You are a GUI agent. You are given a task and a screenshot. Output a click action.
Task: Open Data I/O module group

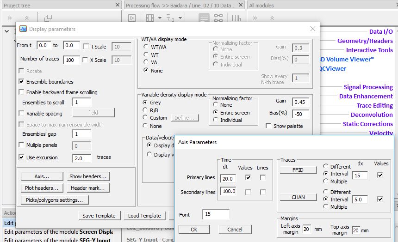pos(381,31)
